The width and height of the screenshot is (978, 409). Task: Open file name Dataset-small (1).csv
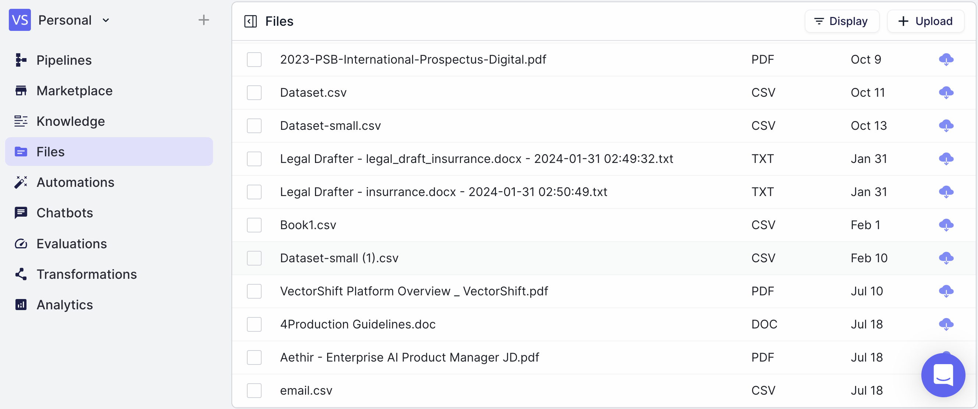(339, 258)
